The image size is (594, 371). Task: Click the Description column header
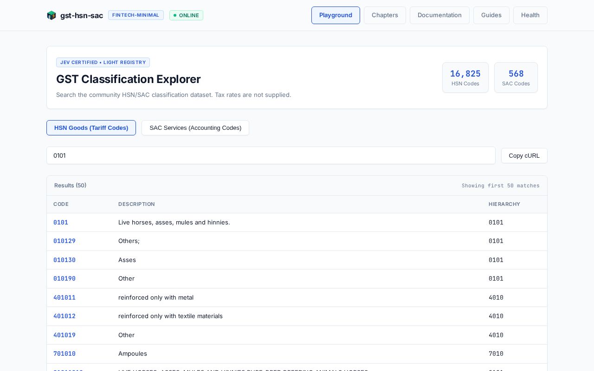(x=136, y=204)
